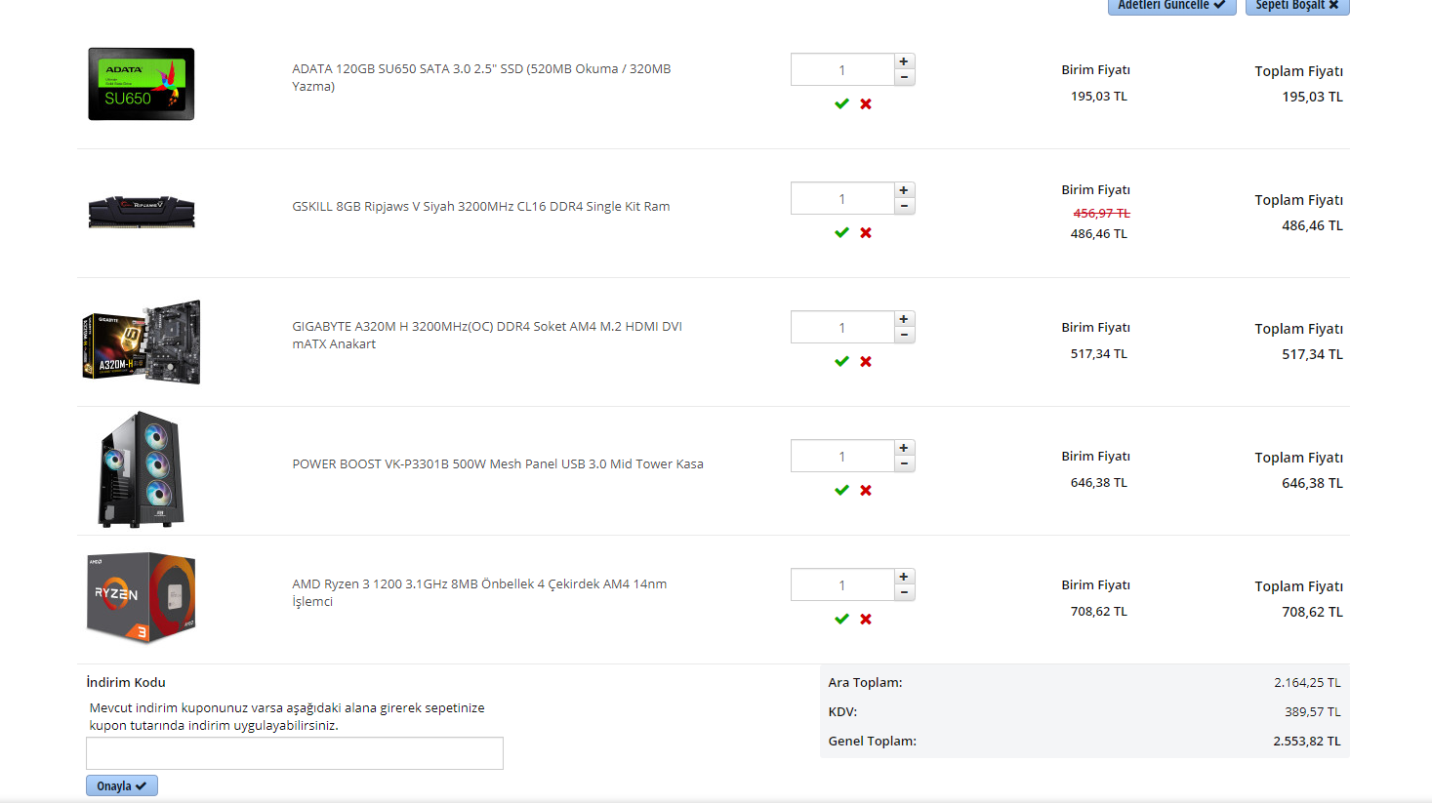Click the Adetleri Güncelle button
1432x804 pixels.
(1172, 6)
